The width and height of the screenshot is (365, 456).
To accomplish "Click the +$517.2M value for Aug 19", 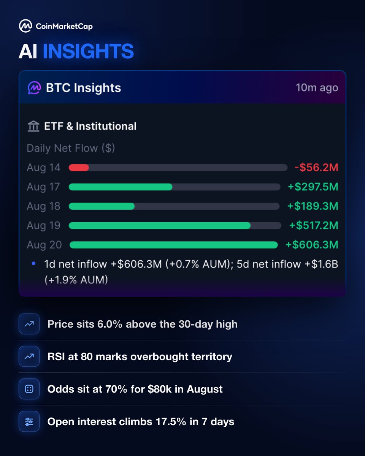I will click(314, 225).
